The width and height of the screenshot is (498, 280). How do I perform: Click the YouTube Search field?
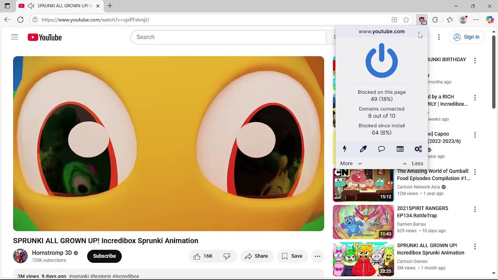click(x=228, y=37)
